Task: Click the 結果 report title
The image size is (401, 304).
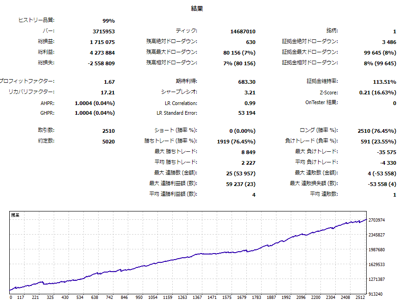Action: (x=197, y=8)
